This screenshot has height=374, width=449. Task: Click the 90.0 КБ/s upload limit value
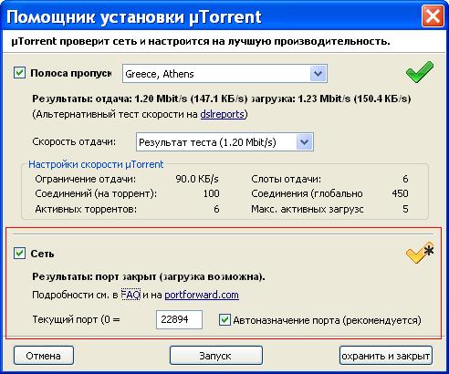tap(197, 179)
